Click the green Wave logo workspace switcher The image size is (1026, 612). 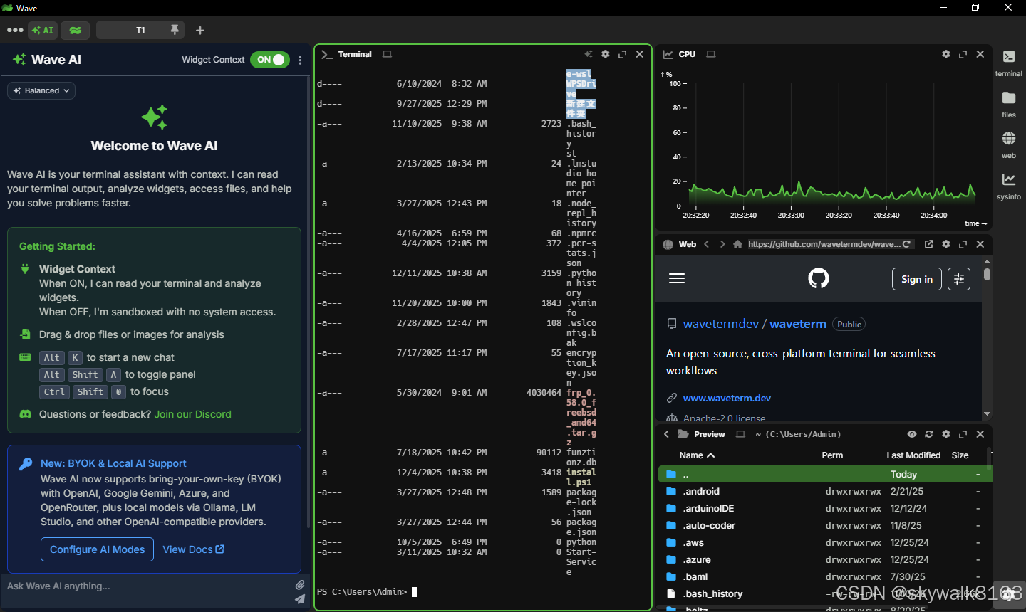click(x=75, y=31)
